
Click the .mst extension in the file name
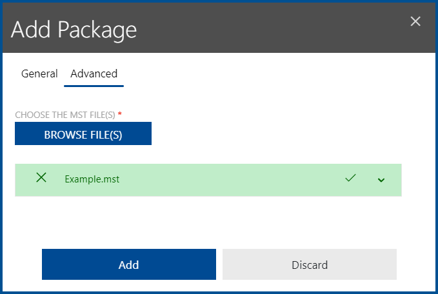[x=110, y=179]
